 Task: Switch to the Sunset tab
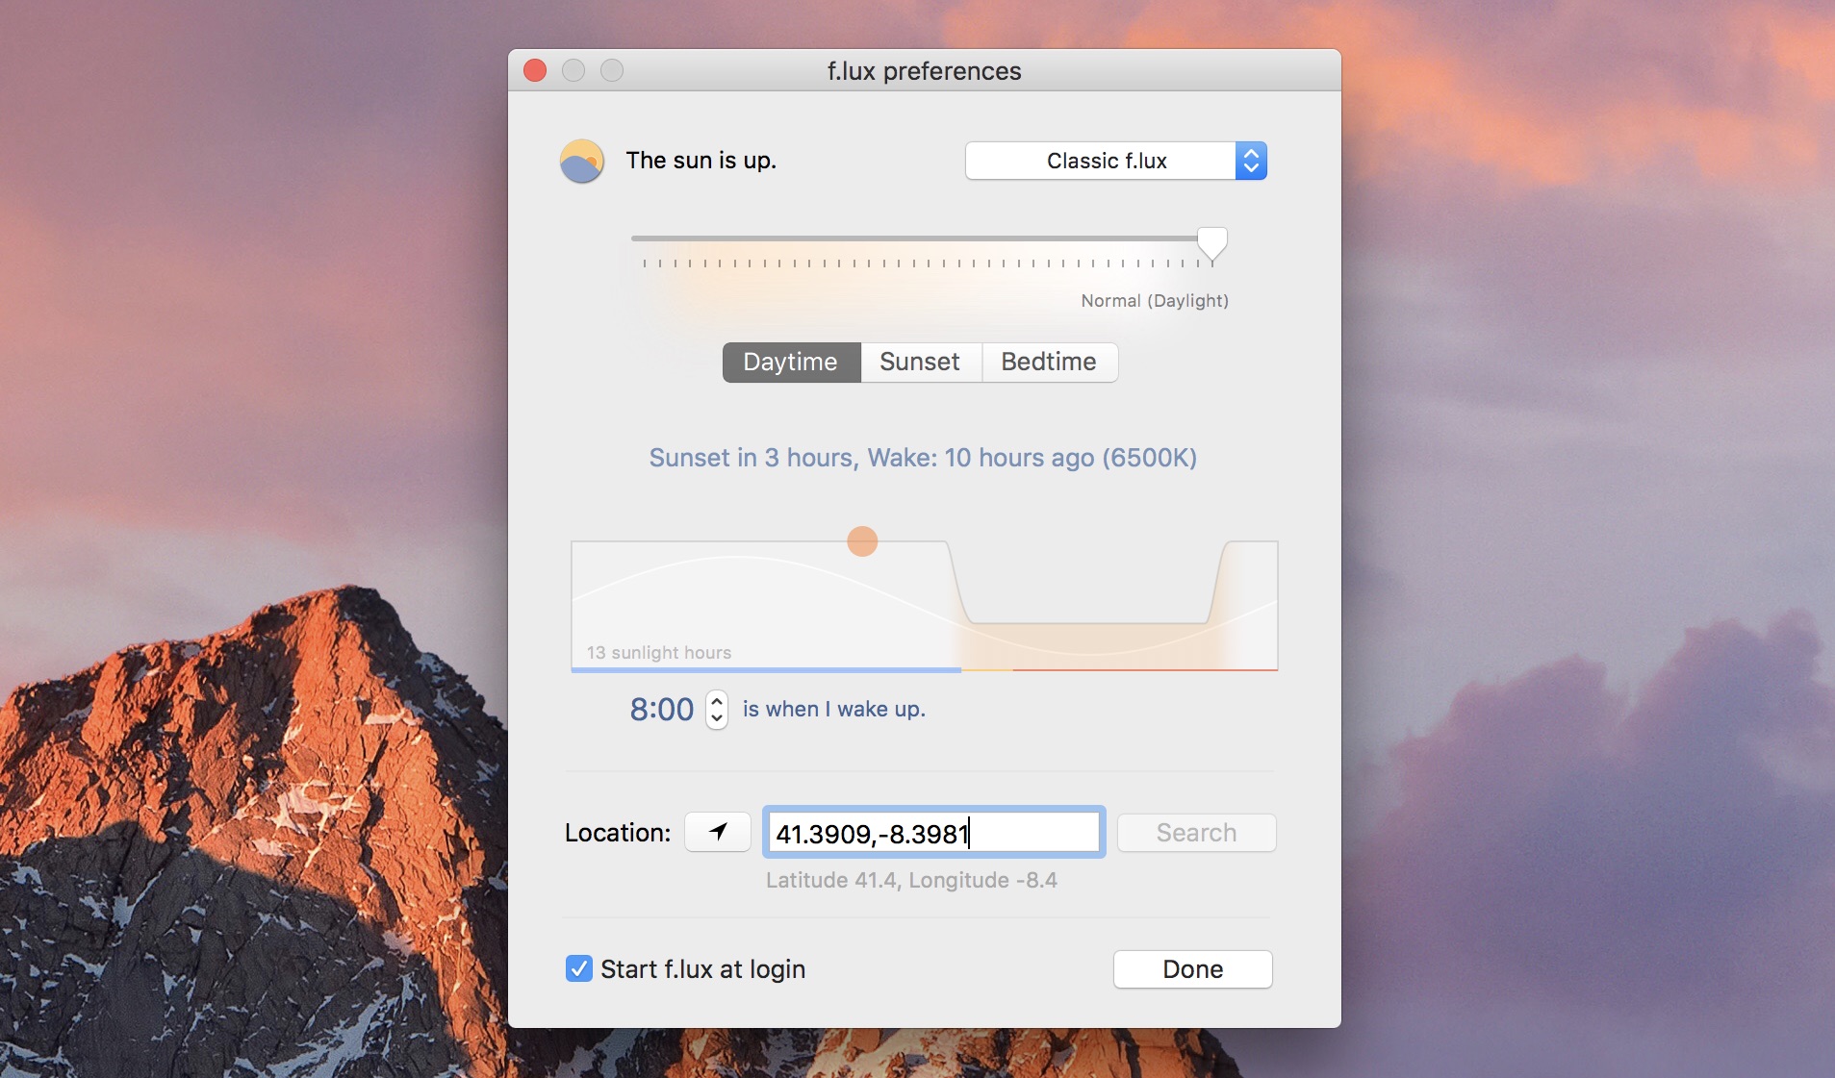tap(921, 363)
